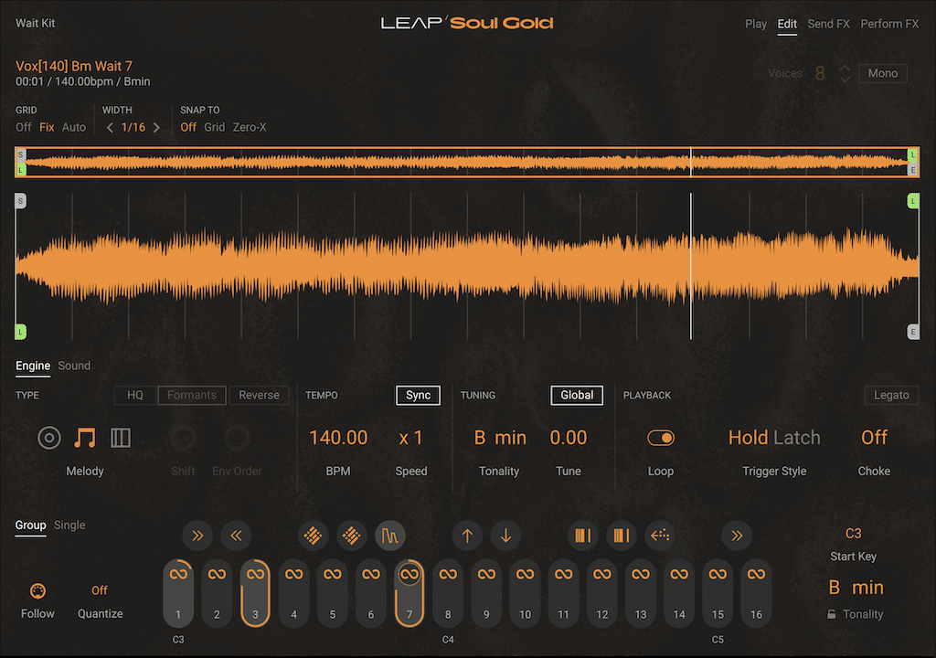Click the double-left-arrow icon above the key pads
This screenshot has width=936, height=658.
point(236,536)
